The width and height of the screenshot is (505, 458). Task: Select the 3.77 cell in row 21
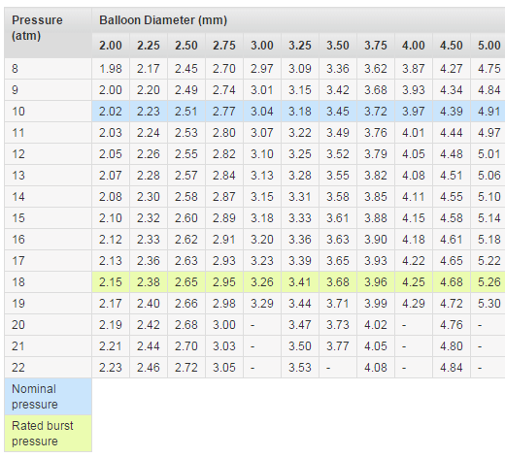pyautogui.click(x=338, y=346)
